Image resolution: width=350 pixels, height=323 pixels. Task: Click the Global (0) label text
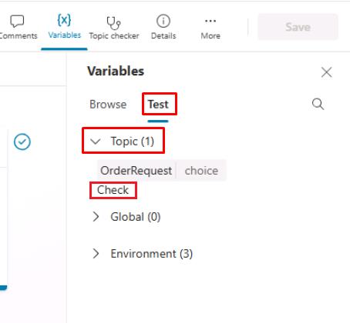point(136,217)
